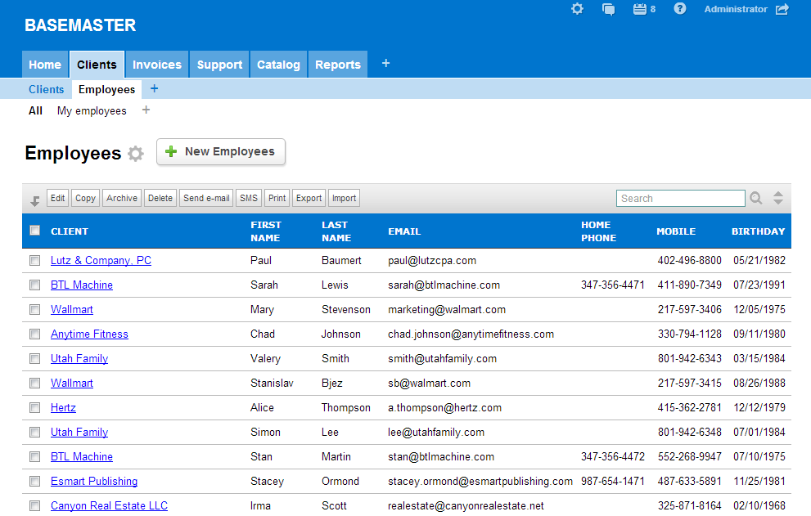
Task: Click the Export toolbar button
Action: [309, 198]
